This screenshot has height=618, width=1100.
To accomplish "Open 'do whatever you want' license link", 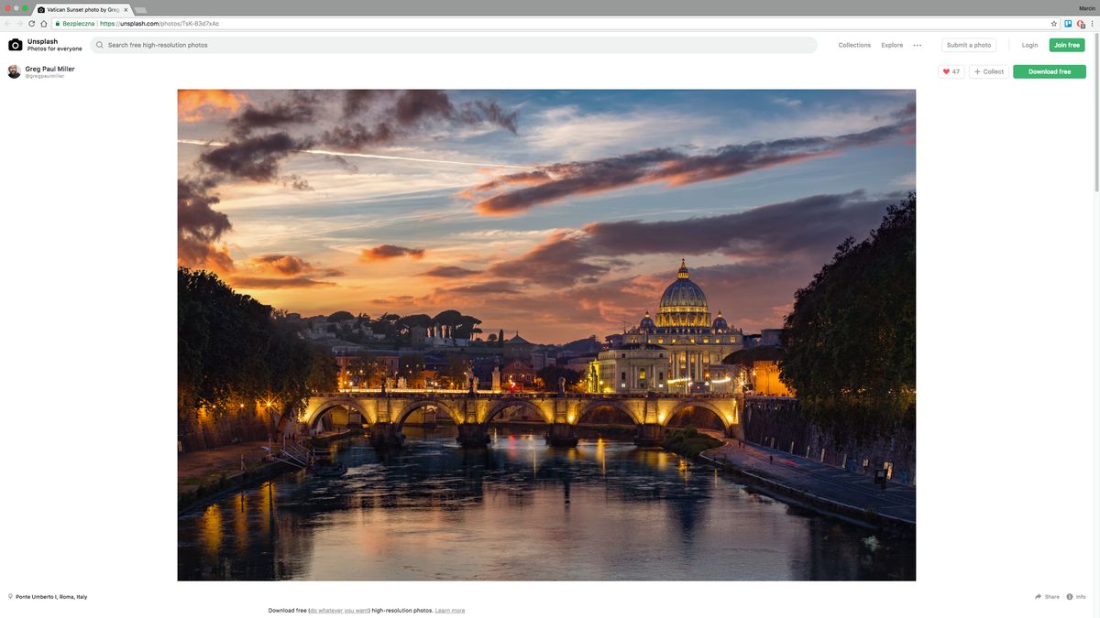I will (x=339, y=611).
